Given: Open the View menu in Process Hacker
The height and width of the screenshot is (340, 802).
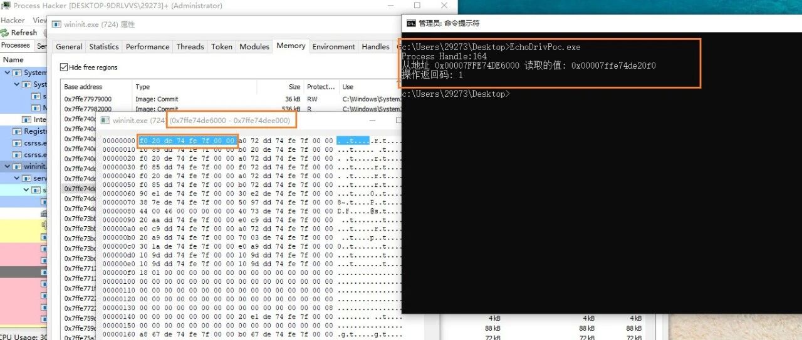Looking at the screenshot, I should pyautogui.click(x=39, y=20).
